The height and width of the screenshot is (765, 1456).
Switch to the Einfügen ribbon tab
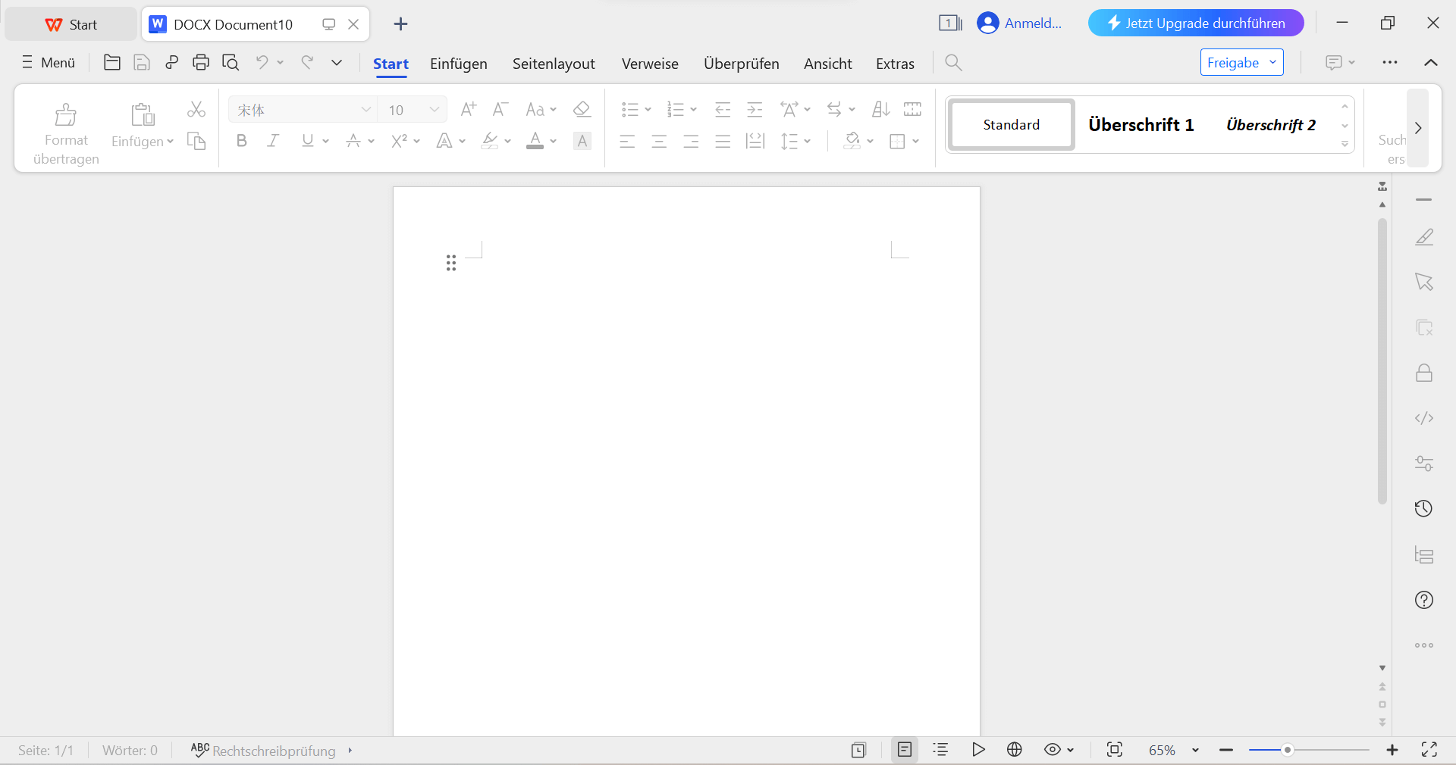(458, 64)
